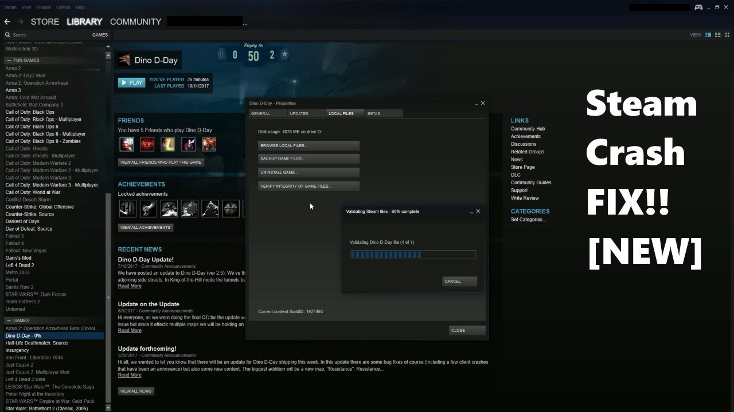Go back with the left arrow

click(7, 22)
